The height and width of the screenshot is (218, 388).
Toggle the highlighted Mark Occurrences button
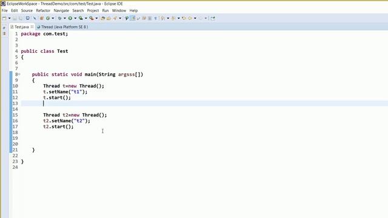point(133,18)
